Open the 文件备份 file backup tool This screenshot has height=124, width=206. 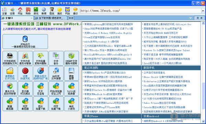pyautogui.click(x=56, y=58)
